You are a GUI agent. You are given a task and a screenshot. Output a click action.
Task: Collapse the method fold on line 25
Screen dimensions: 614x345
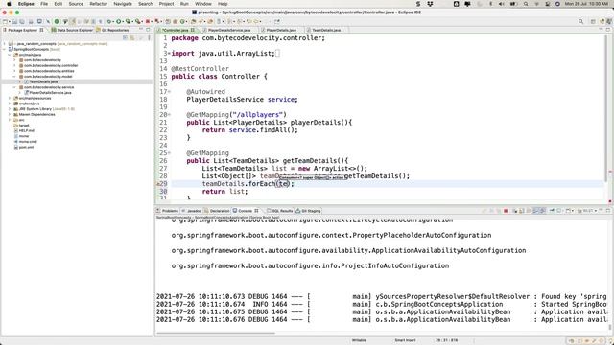(169, 153)
